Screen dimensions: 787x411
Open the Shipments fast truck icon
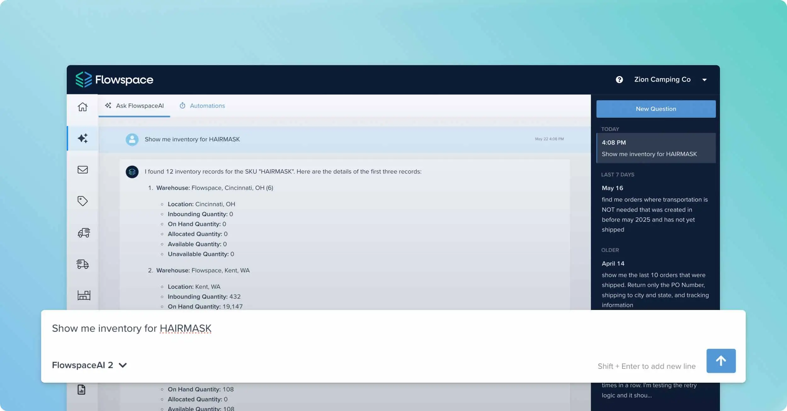83,264
